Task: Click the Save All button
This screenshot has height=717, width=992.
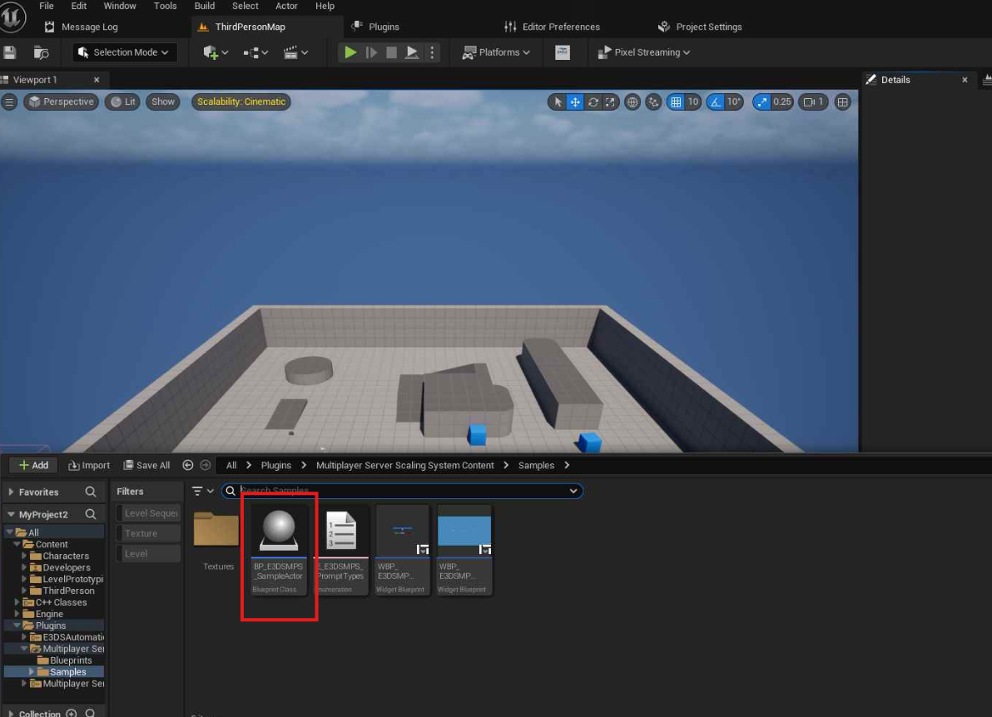Action: coord(146,466)
